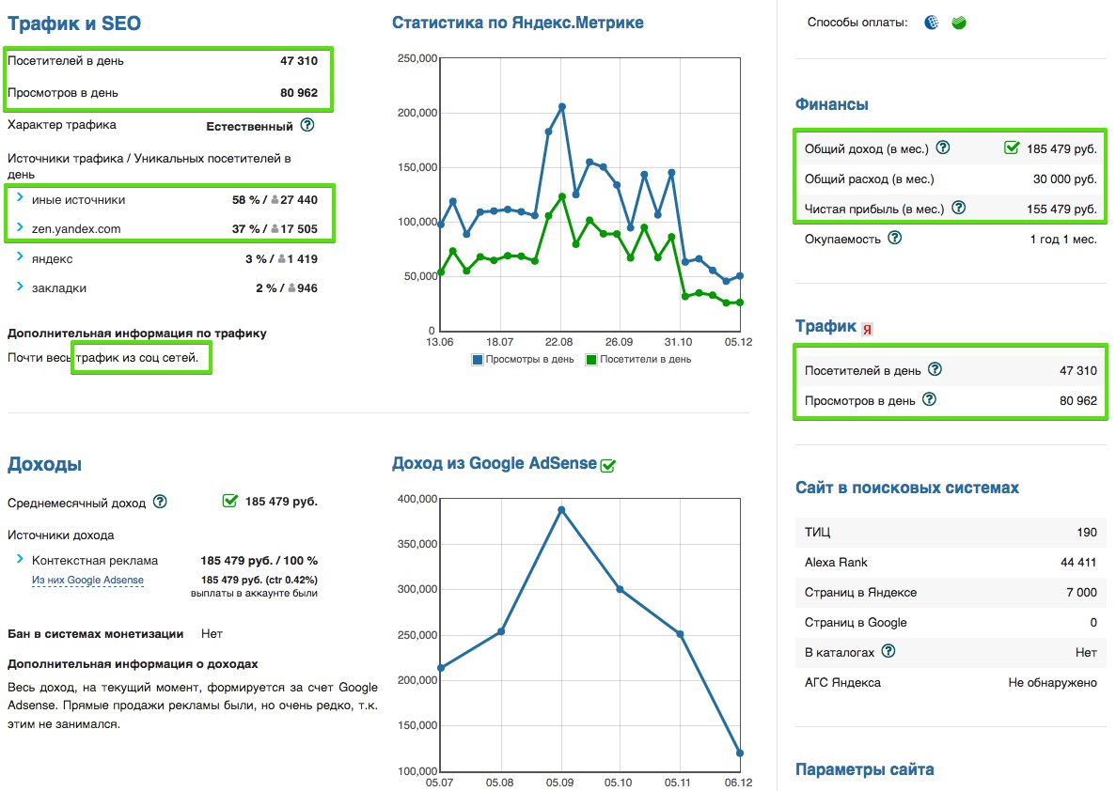Click the Бан в системах монетизации label
The image size is (1116, 791).
(x=95, y=634)
